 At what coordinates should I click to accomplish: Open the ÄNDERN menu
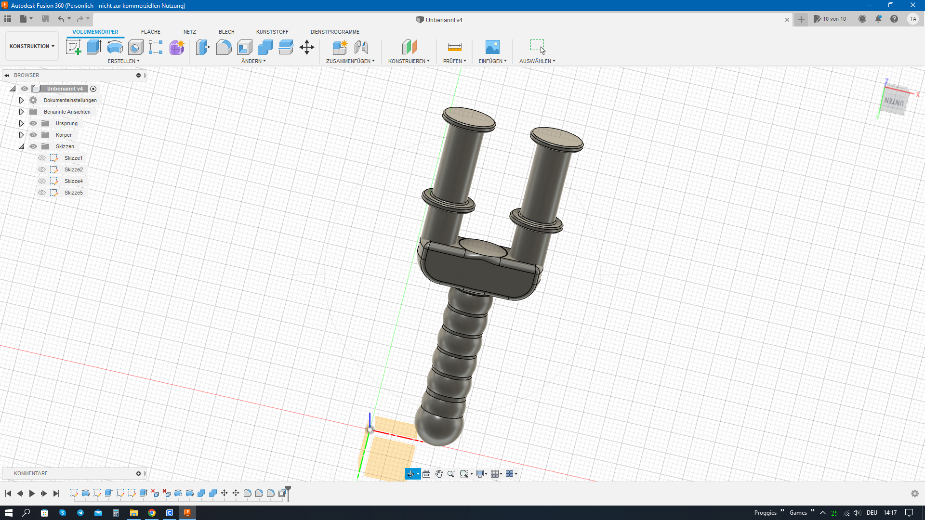point(253,61)
